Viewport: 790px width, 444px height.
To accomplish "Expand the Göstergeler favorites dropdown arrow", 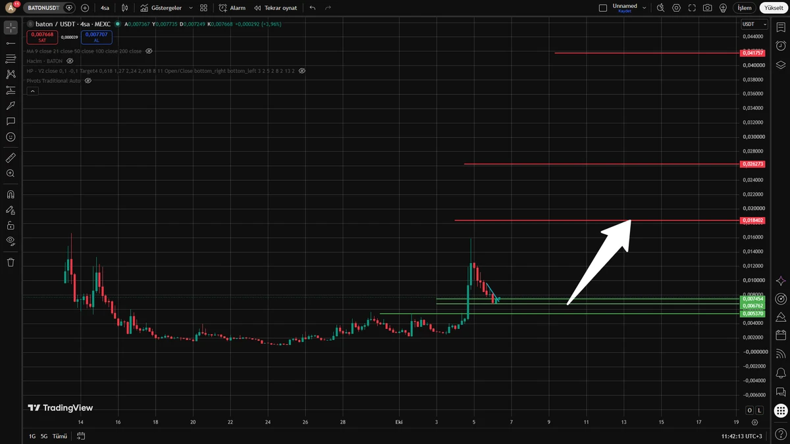I will pos(191,8).
